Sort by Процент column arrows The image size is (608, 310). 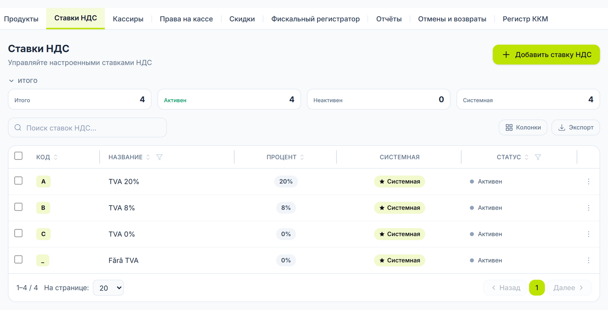click(x=302, y=157)
